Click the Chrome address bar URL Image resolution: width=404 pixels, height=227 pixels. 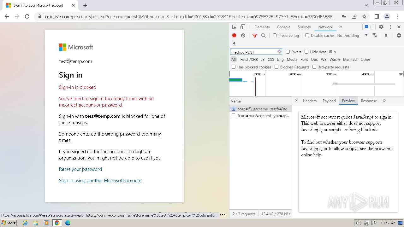coord(190,16)
